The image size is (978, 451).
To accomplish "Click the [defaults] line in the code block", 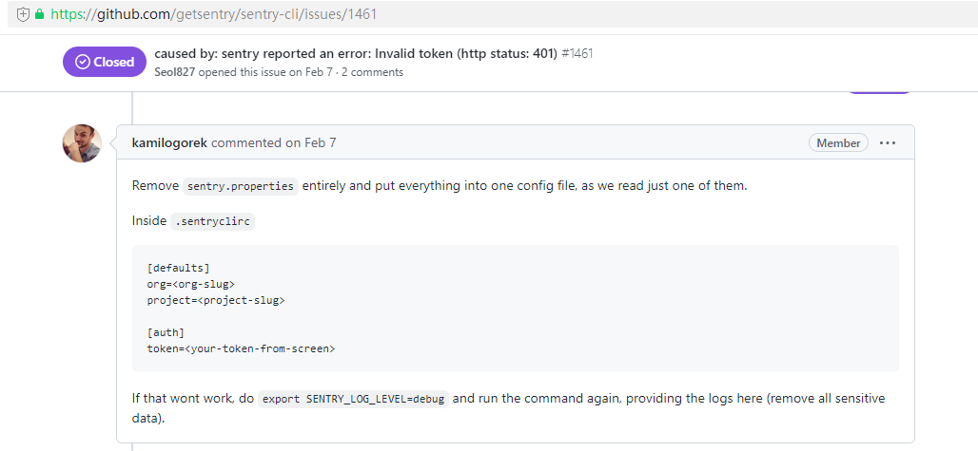I will 178,268.
